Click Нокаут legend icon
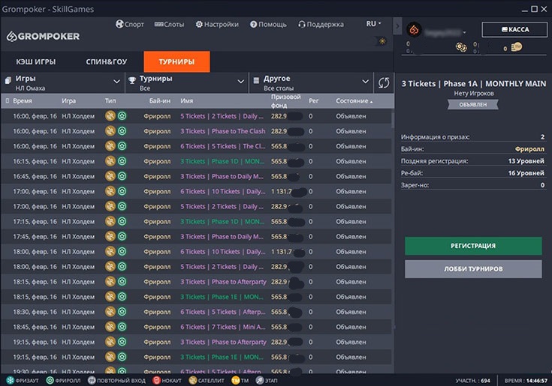The image size is (552, 386). click(x=156, y=381)
